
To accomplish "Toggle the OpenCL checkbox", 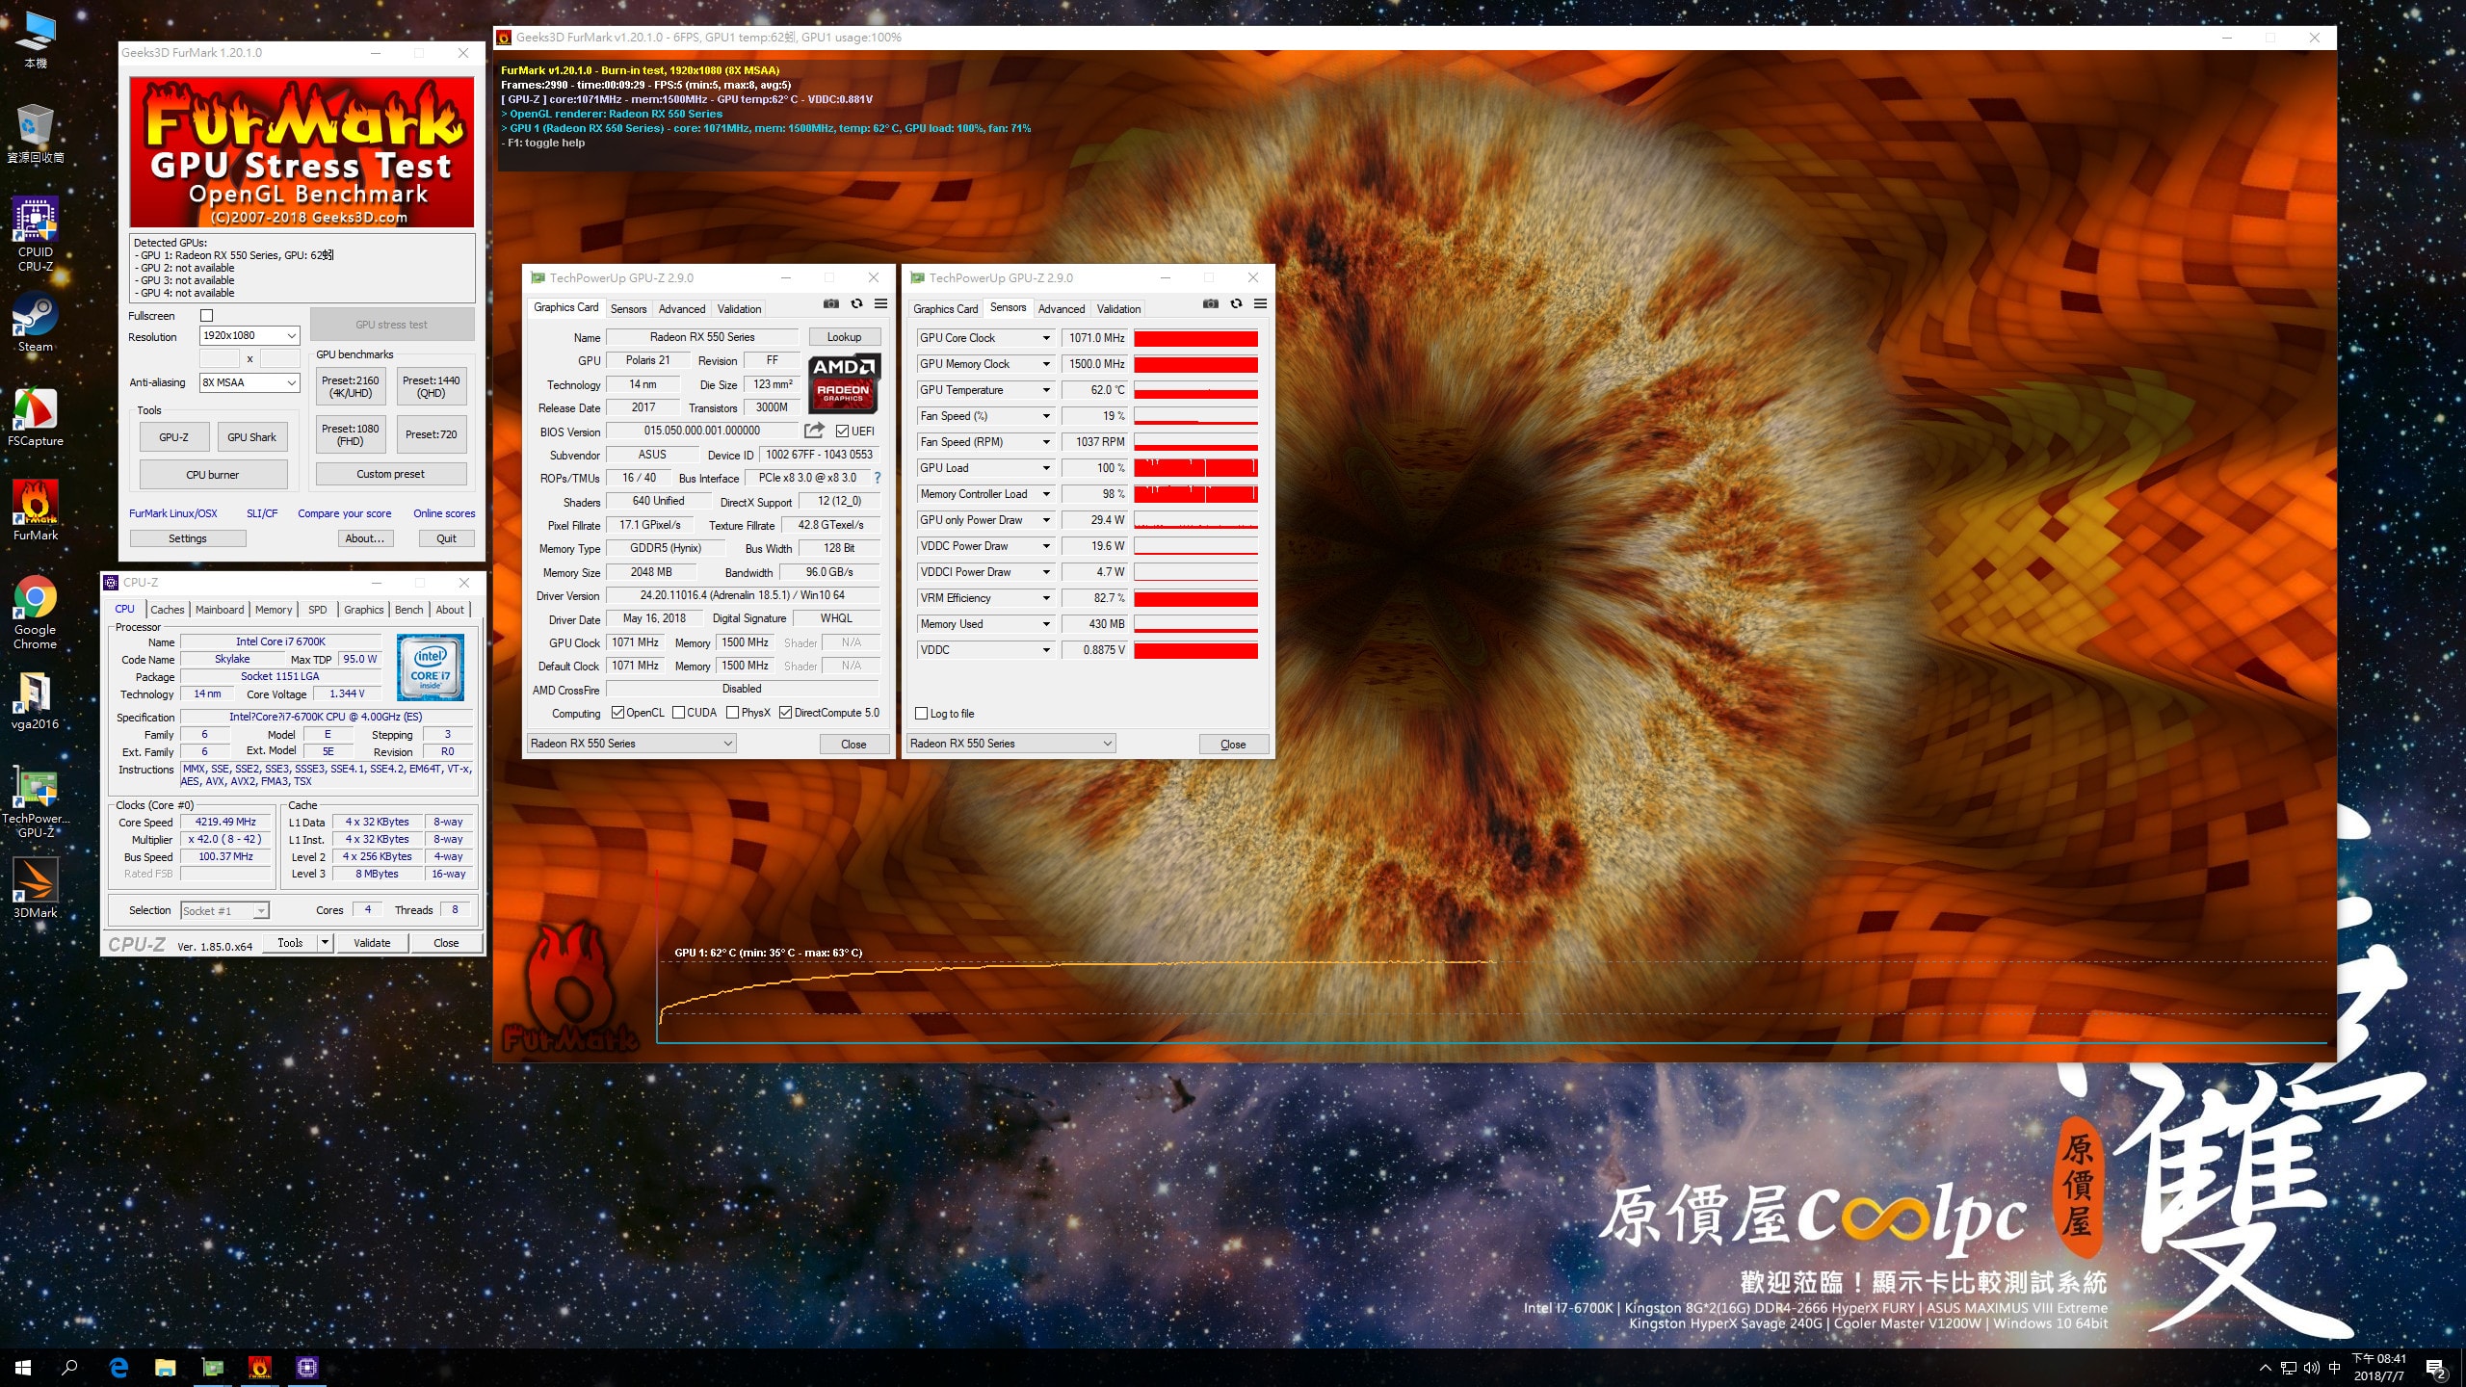I will coord(617,713).
